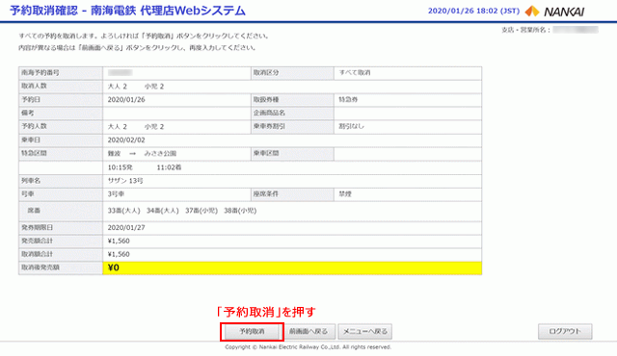The image size is (617, 356).
Task: Select the 割引なし value
Action: [x=351, y=126]
